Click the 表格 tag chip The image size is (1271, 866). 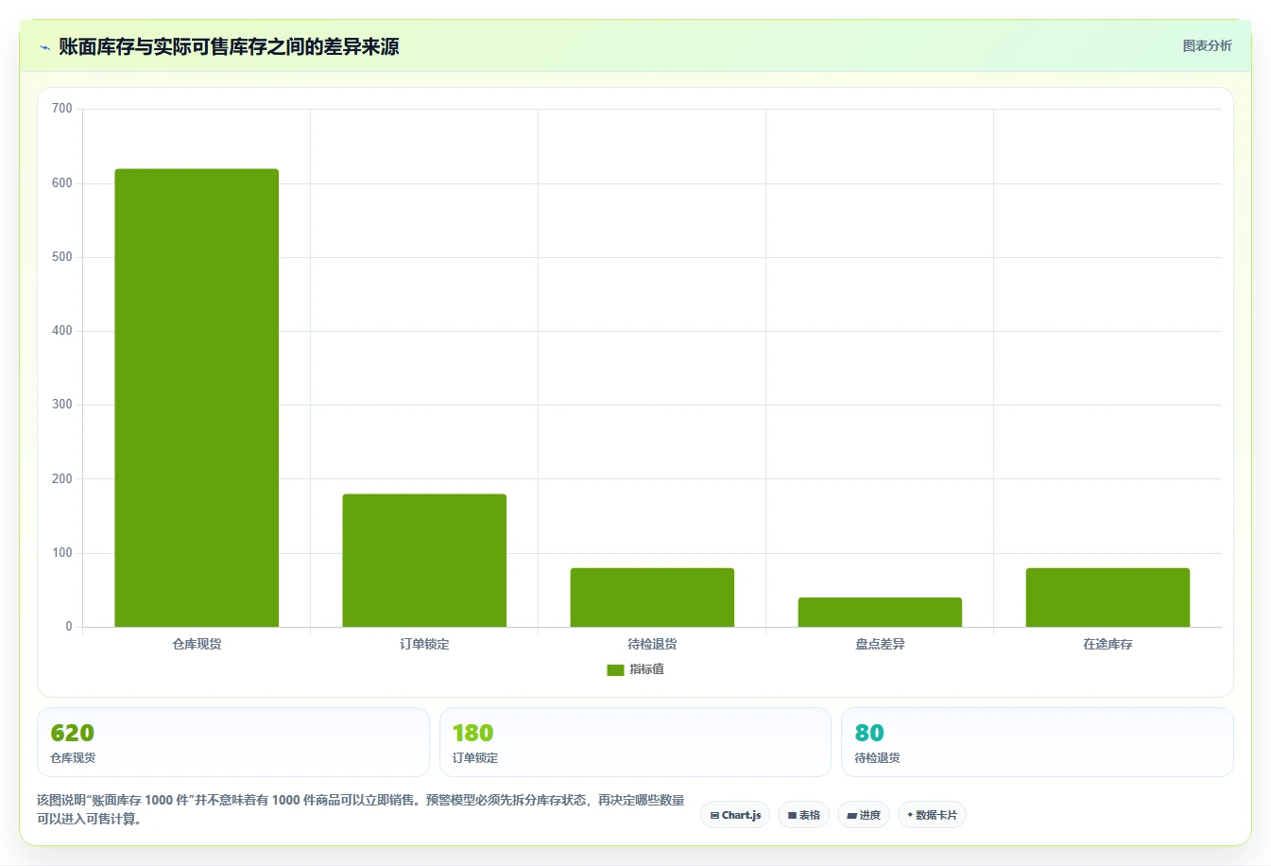803,815
